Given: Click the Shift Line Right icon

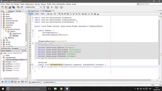Looking at the screenshot, I should coord(86,14).
